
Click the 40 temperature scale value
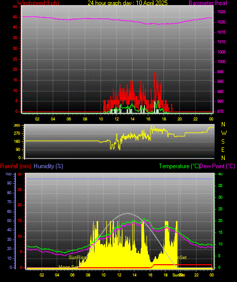coord(220,174)
